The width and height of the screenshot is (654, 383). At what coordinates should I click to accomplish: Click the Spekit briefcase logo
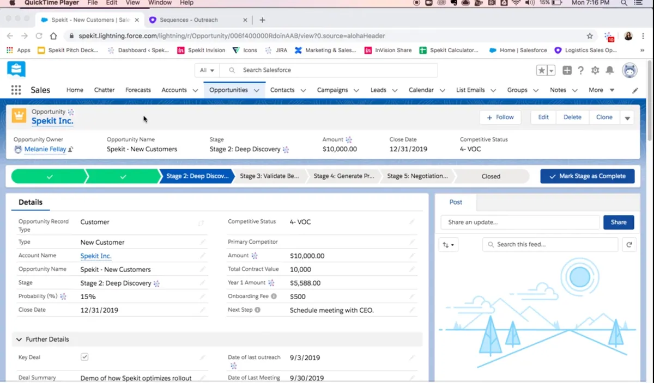(16, 70)
